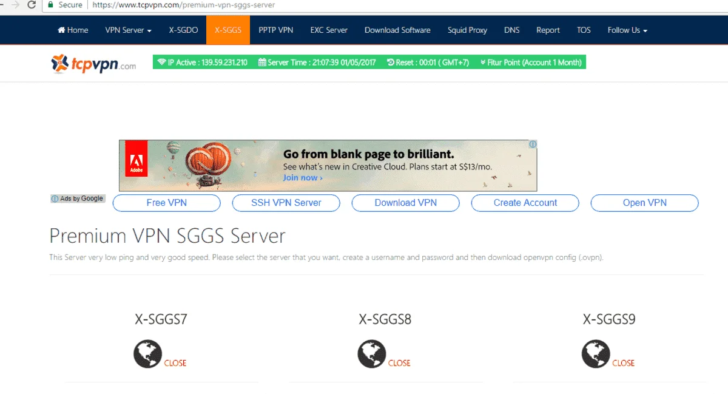Image resolution: width=728 pixels, height=394 pixels.
Task: Click the Free VPN button
Action: click(167, 203)
